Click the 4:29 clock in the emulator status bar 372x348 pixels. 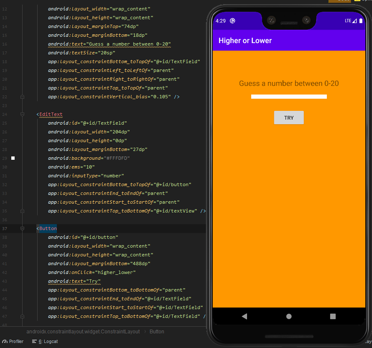(x=221, y=21)
